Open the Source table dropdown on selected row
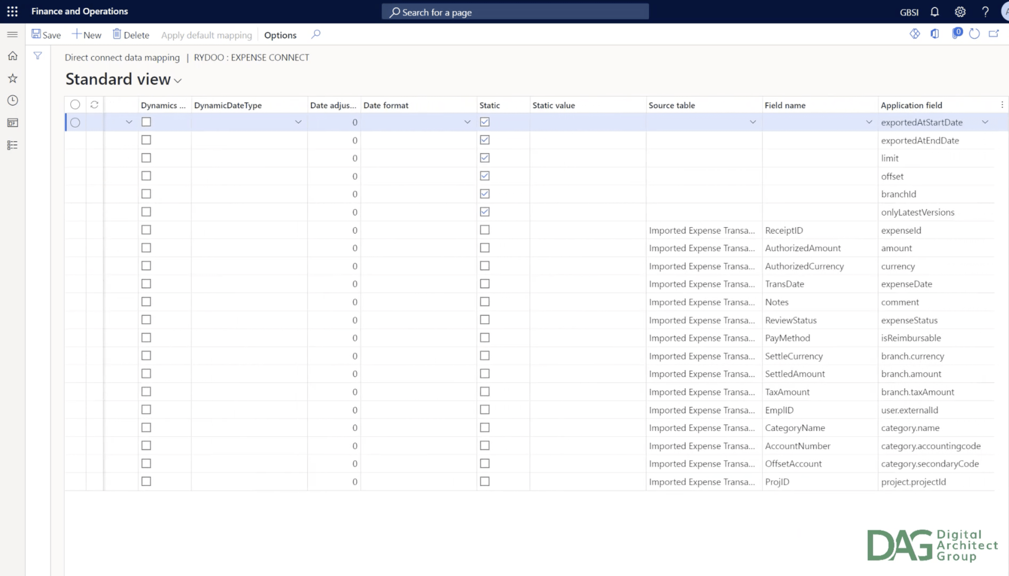 pos(752,122)
